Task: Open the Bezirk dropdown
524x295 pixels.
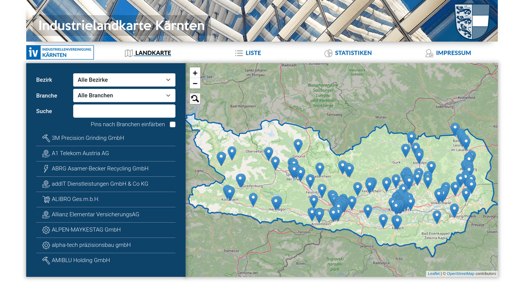Action: [124, 80]
